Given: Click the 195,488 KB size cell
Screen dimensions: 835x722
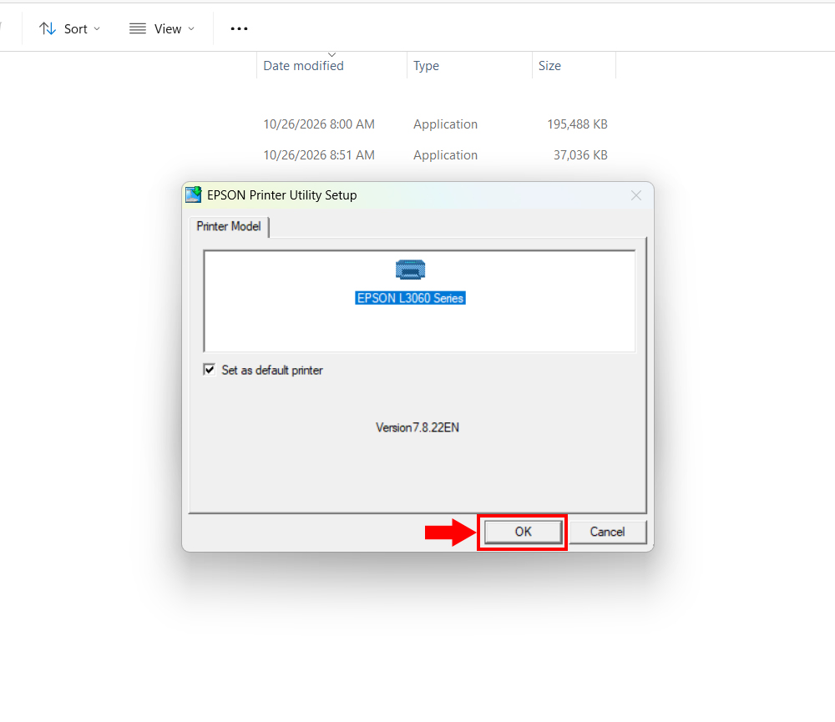Looking at the screenshot, I should 577,124.
